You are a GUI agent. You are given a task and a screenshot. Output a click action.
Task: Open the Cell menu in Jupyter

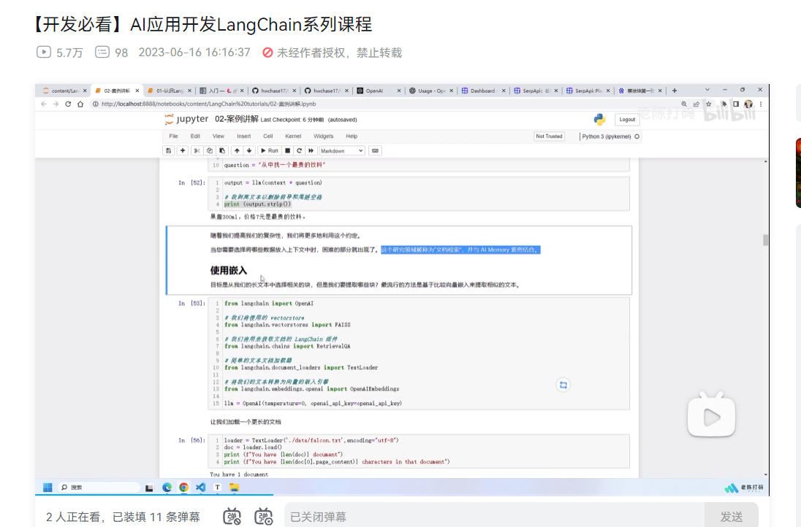click(268, 136)
